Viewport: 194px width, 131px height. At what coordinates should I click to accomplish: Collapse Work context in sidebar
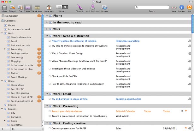(2, 33)
